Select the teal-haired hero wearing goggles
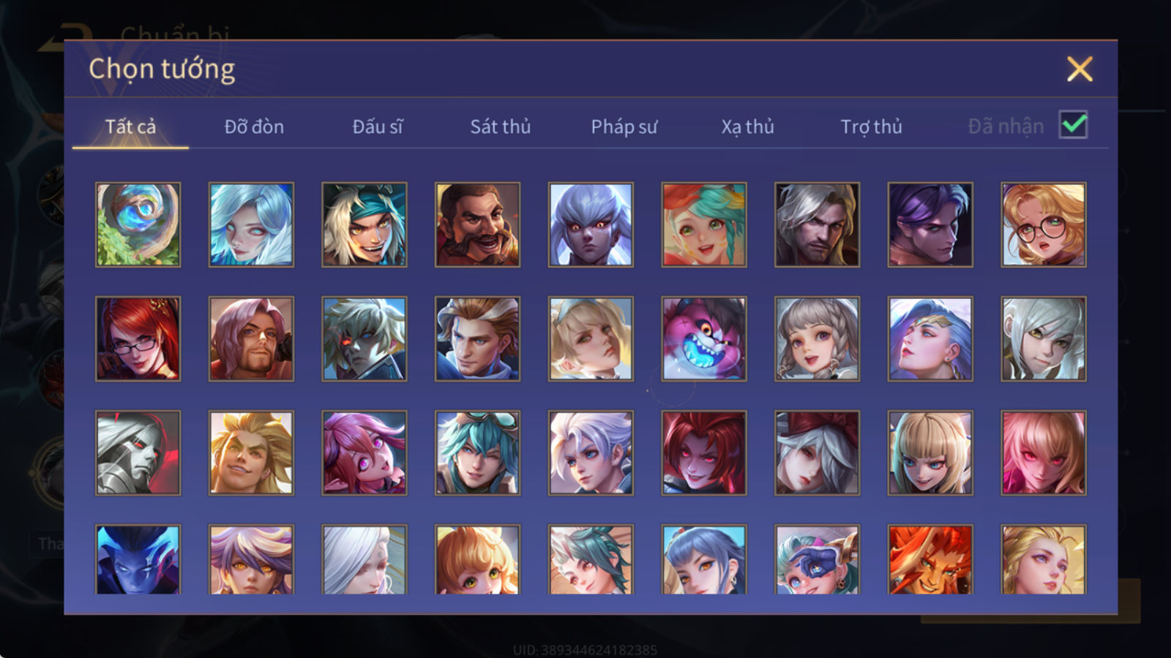Viewport: 1171px width, 658px height. pyautogui.click(x=477, y=453)
